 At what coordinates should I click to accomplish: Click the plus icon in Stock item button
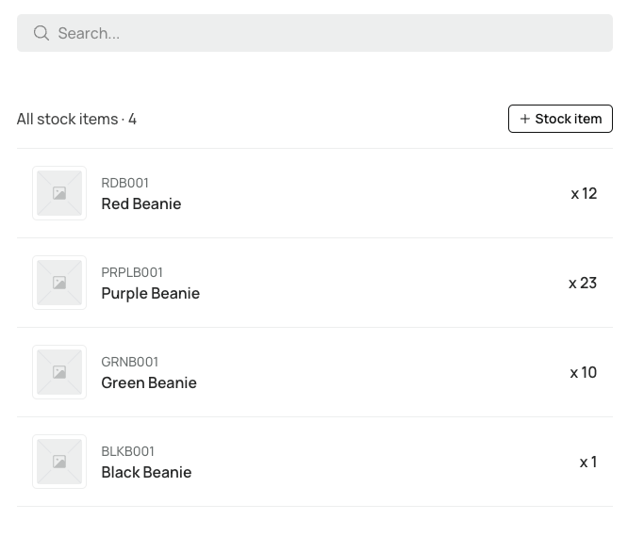pyautogui.click(x=524, y=119)
